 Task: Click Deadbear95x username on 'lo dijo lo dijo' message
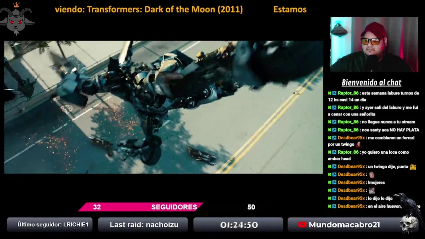[351, 198]
